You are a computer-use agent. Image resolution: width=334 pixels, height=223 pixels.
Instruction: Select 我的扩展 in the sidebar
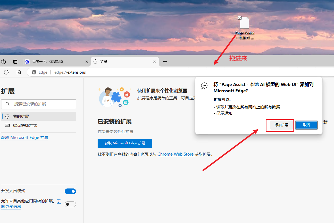pyautogui.click(x=39, y=116)
